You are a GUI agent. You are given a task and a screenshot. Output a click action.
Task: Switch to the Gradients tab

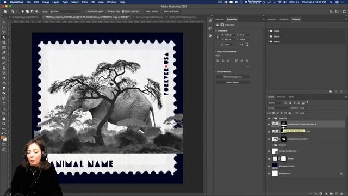pyautogui.click(x=284, y=19)
